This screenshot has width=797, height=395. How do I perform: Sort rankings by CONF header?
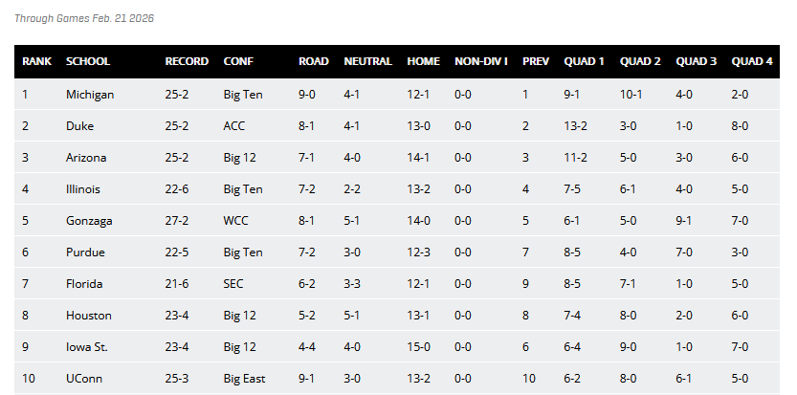(238, 61)
